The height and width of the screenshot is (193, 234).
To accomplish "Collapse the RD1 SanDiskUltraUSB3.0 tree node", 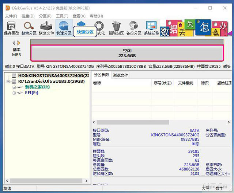I will 8,81.
